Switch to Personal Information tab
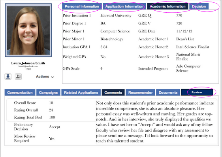The image size is (222, 157). (82, 6)
